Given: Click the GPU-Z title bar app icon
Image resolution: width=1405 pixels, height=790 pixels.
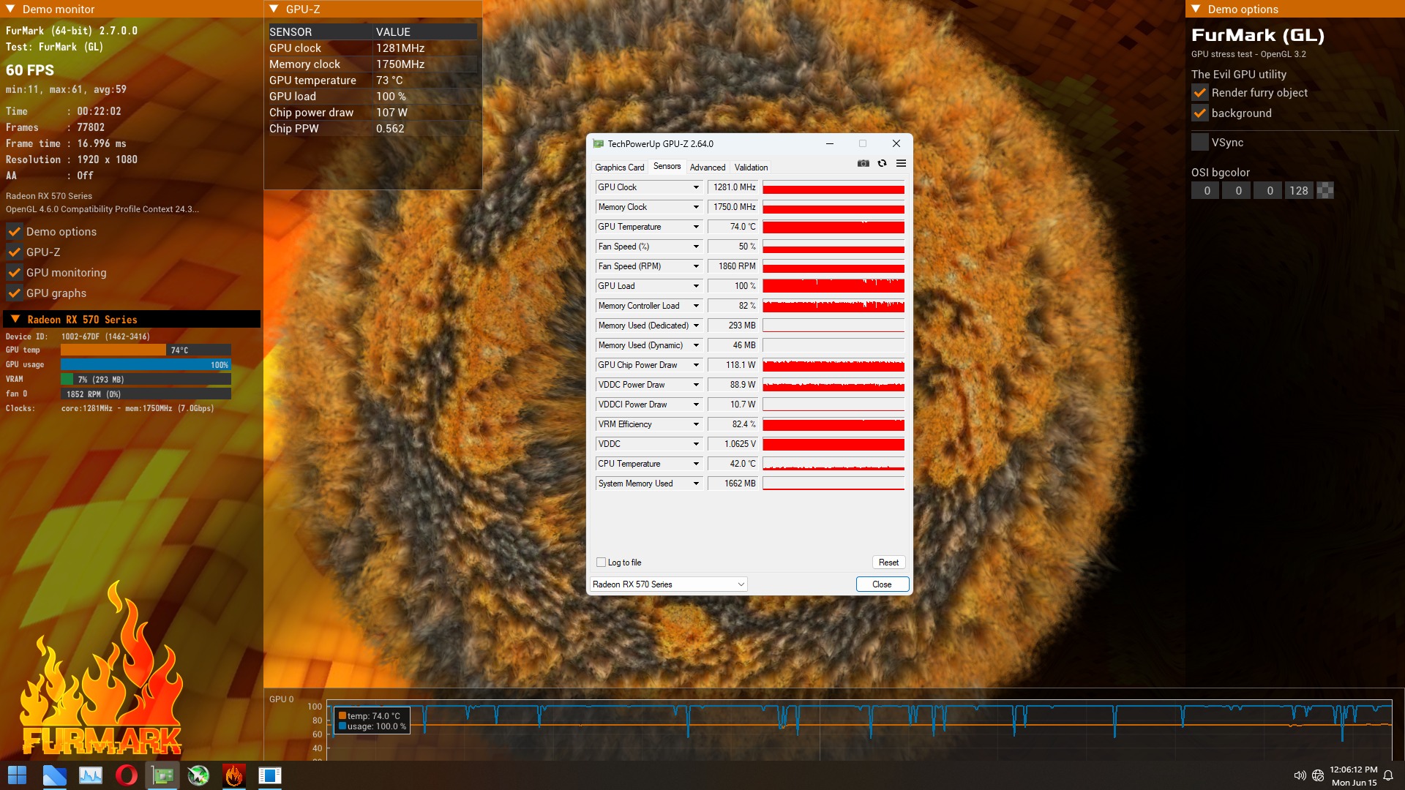Looking at the screenshot, I should [599, 144].
